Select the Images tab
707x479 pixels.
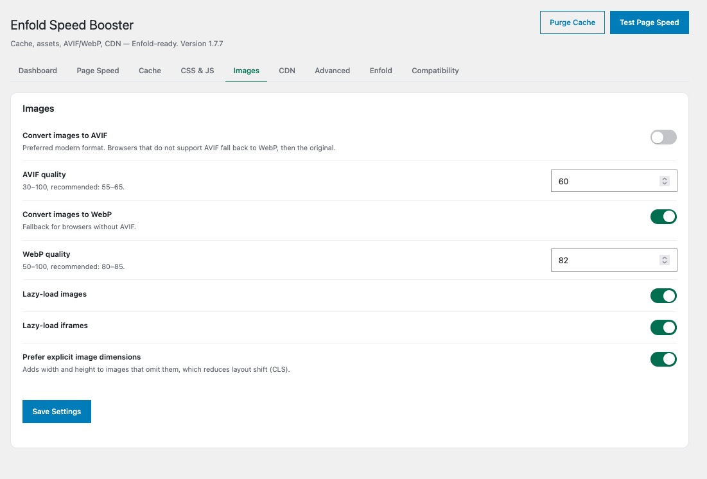246,71
